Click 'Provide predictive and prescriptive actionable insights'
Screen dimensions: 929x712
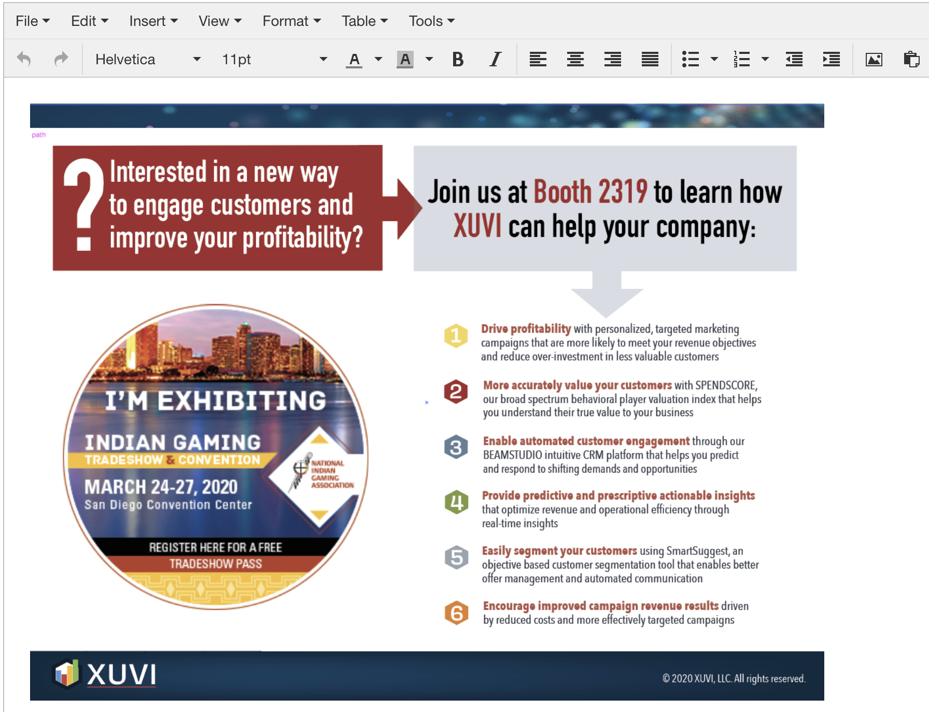(x=618, y=496)
